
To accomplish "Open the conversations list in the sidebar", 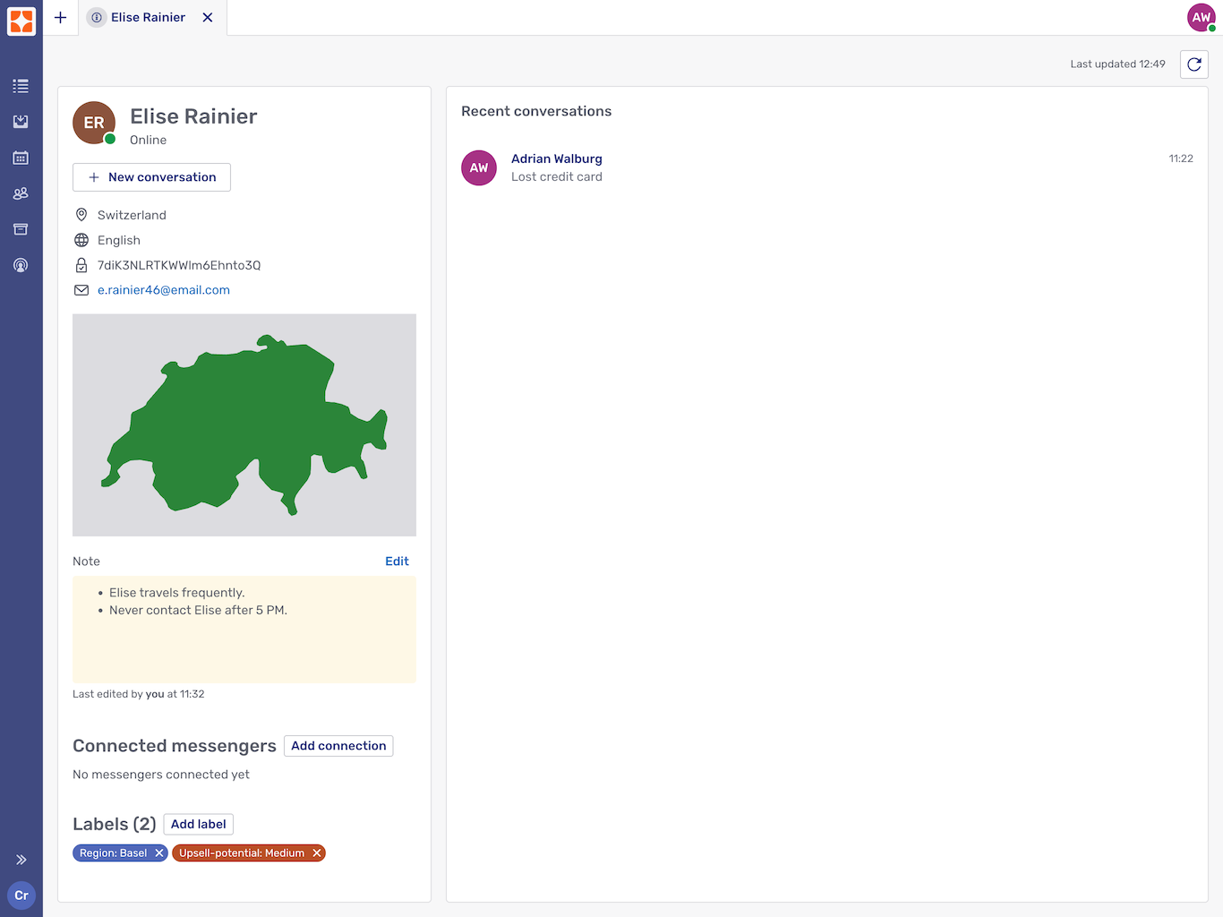I will (21, 85).
